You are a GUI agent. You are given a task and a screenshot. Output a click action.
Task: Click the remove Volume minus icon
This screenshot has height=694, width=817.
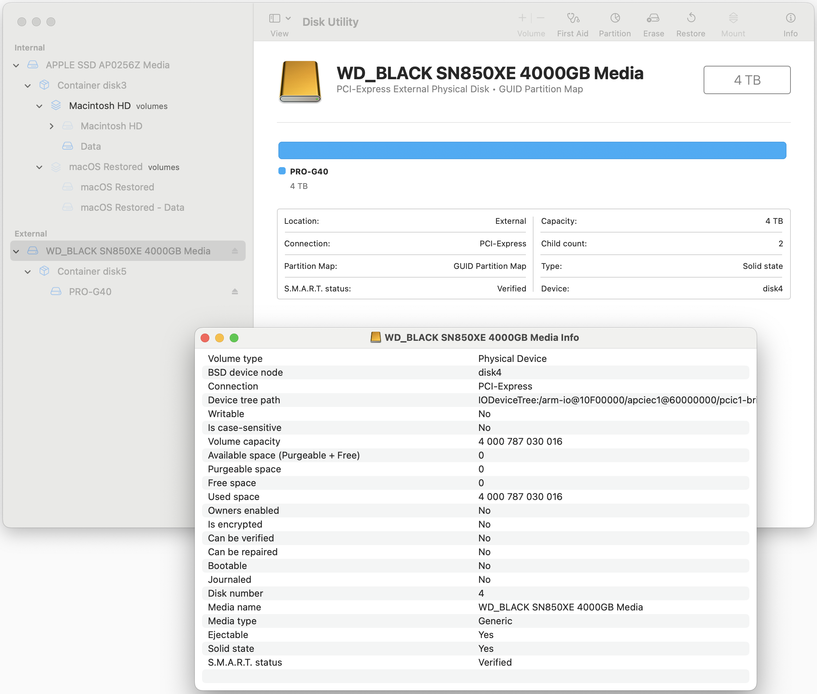pos(541,18)
